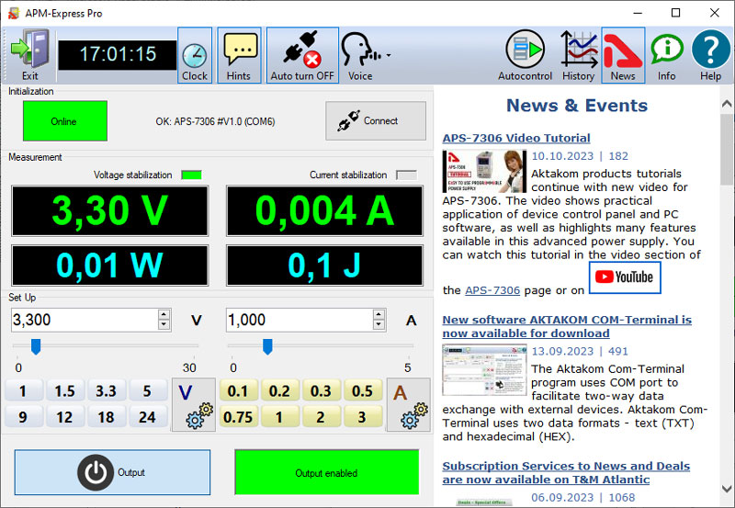Click the 0,004 A current readout
The height and width of the screenshot is (508, 735).
coord(325,211)
